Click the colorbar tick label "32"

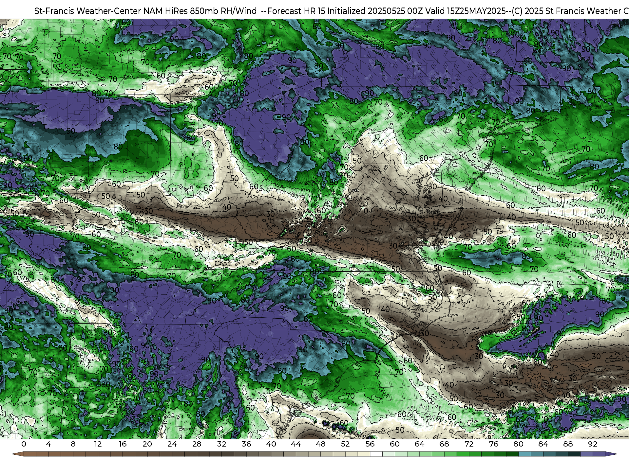[221, 444]
